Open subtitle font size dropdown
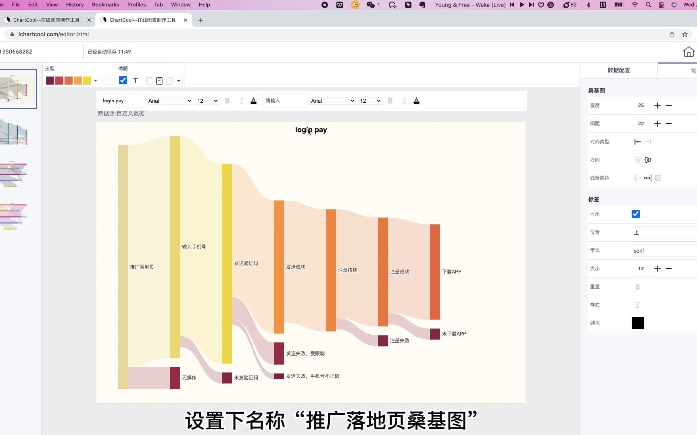The width and height of the screenshot is (697, 435). pos(370,101)
